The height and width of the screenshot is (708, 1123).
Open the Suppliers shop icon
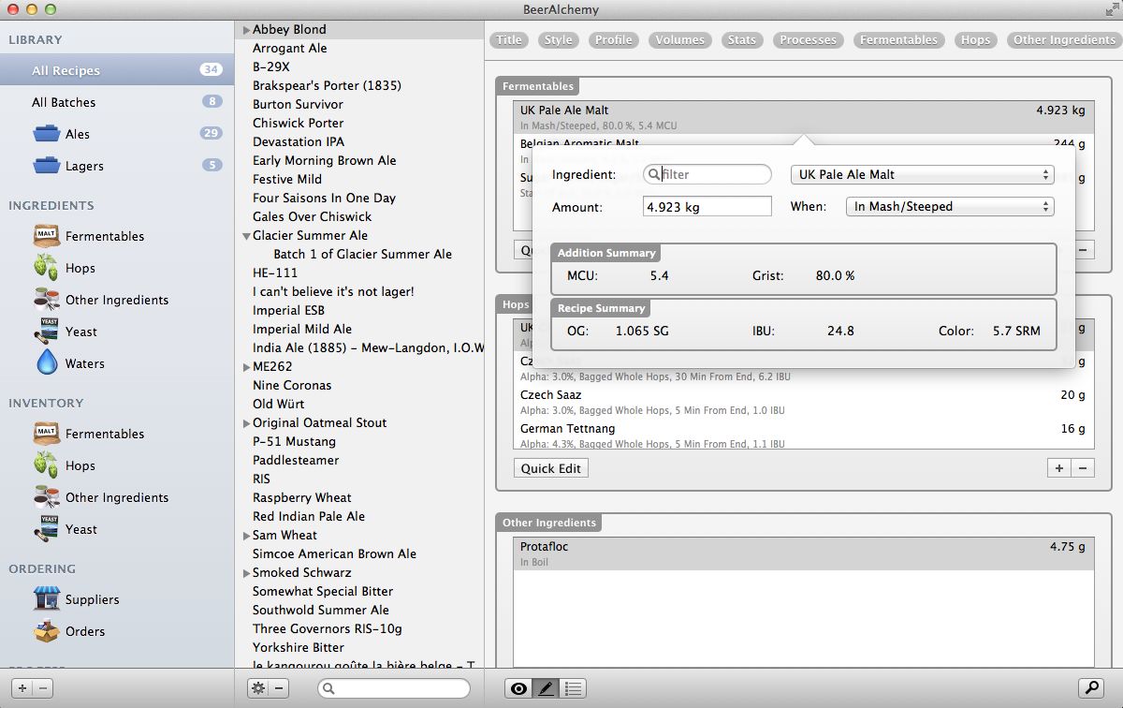pos(47,599)
